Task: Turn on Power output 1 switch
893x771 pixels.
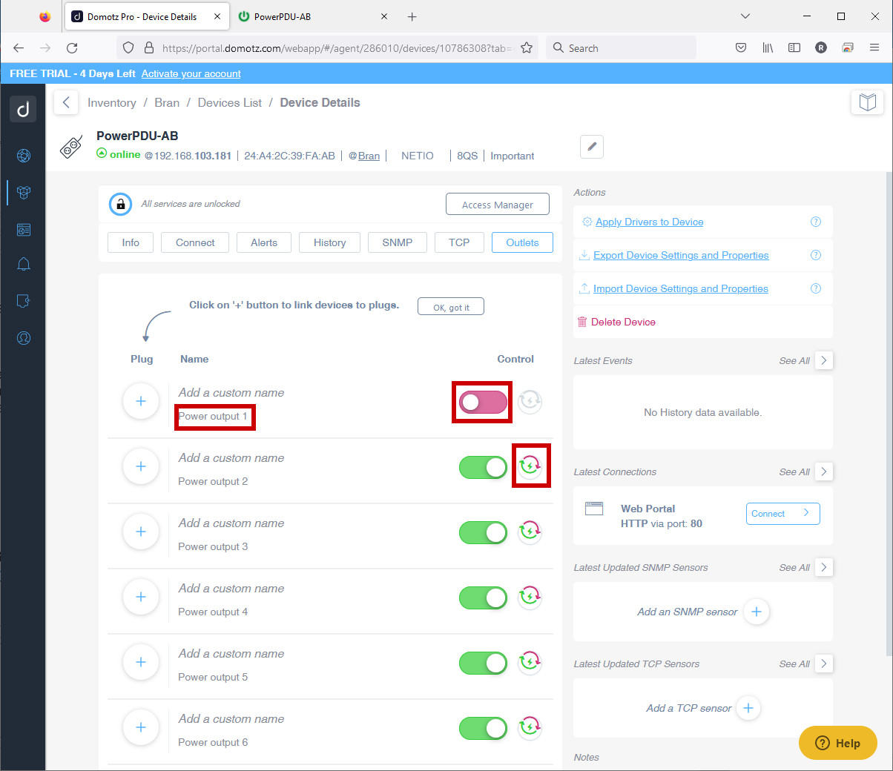Action: tap(483, 402)
